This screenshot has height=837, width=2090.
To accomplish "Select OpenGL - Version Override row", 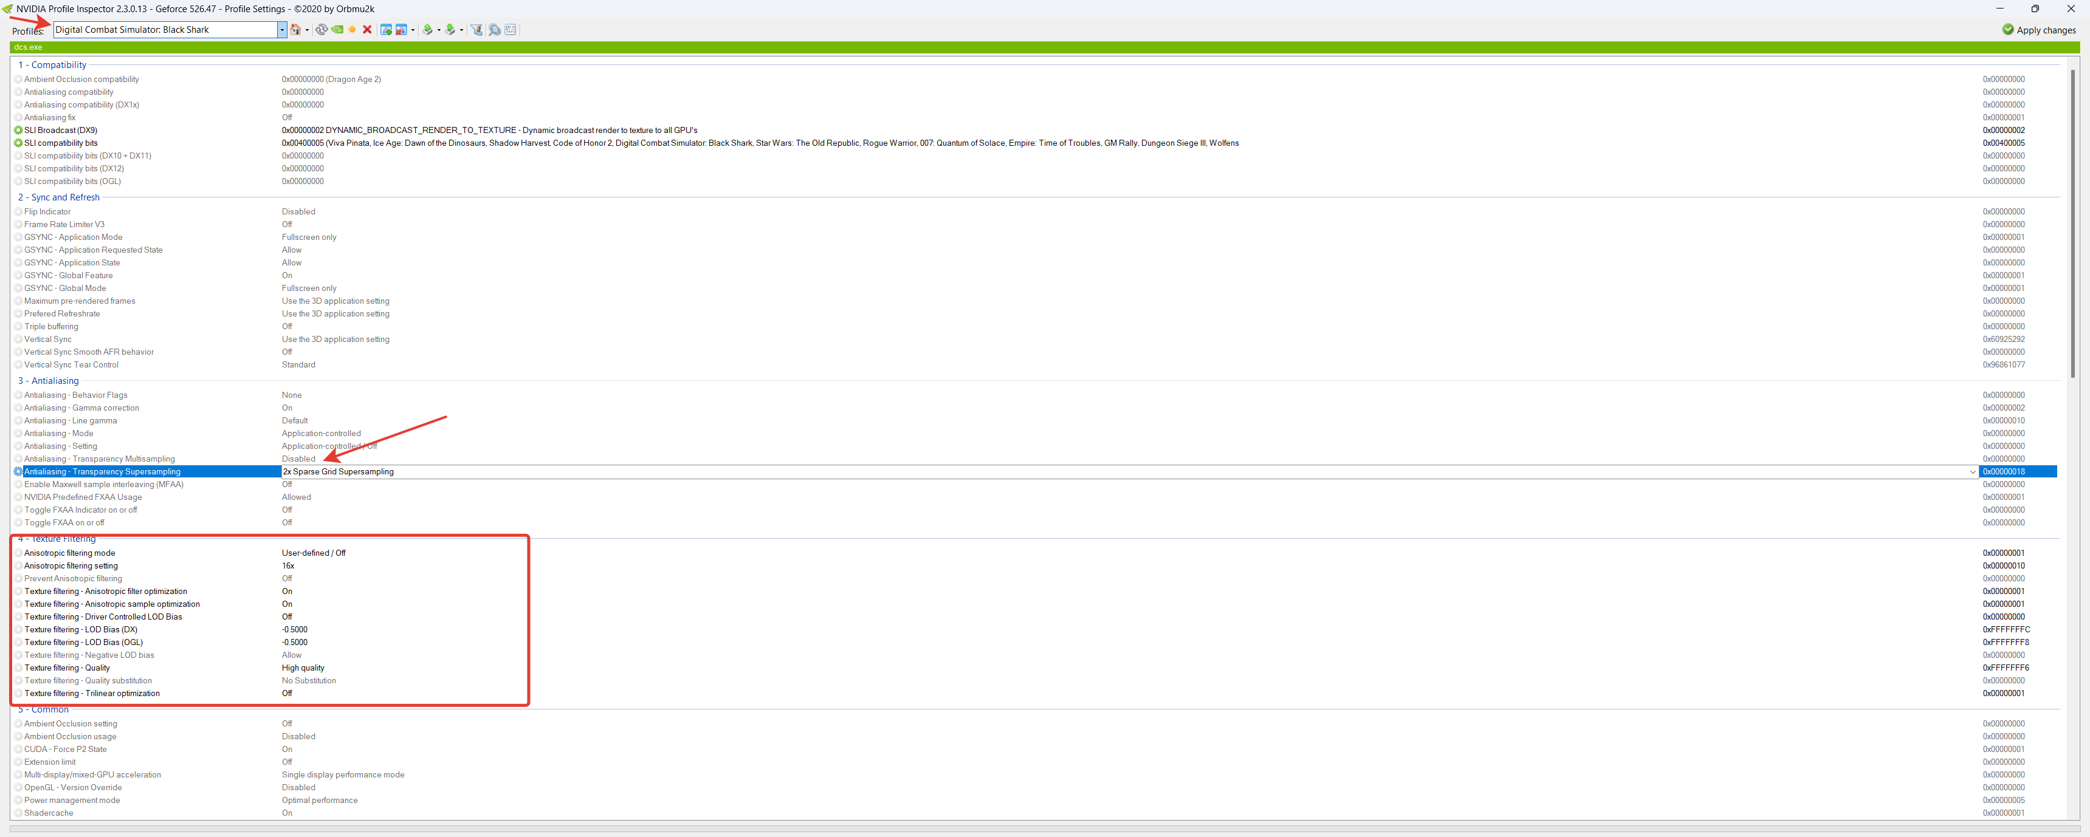I will (x=1034, y=788).
